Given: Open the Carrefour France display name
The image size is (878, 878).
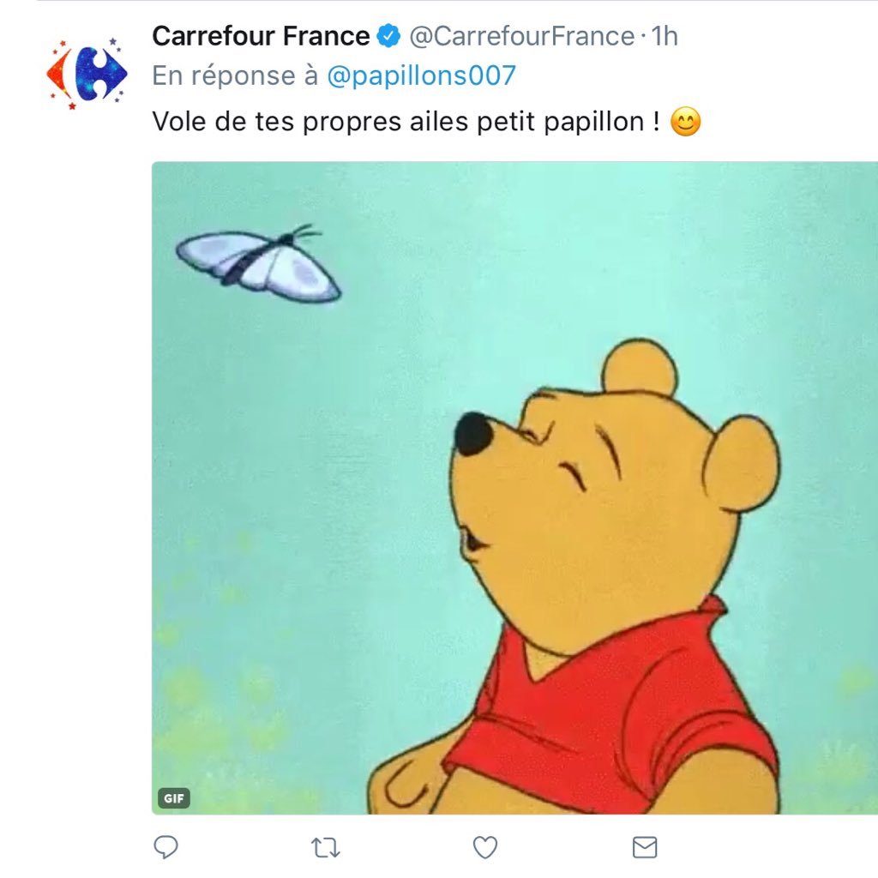Looking at the screenshot, I should point(261,36).
